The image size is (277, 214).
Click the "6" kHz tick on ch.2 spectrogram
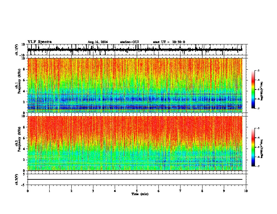pos(24,138)
